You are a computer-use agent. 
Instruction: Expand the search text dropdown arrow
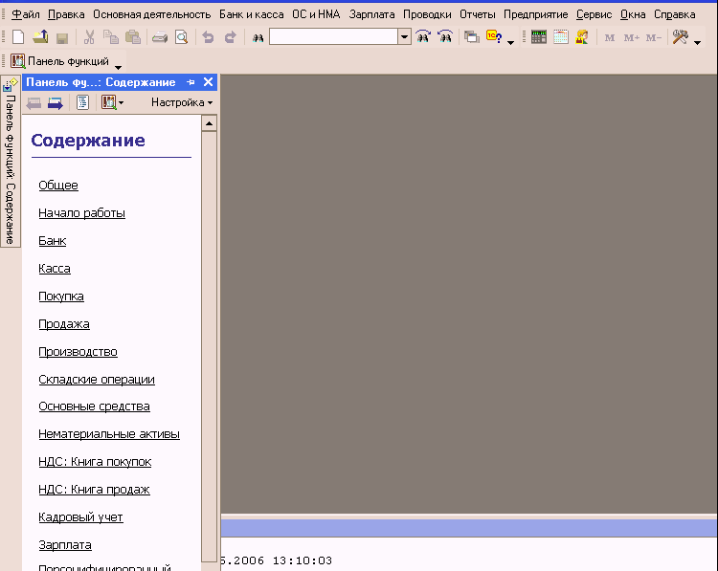click(404, 37)
